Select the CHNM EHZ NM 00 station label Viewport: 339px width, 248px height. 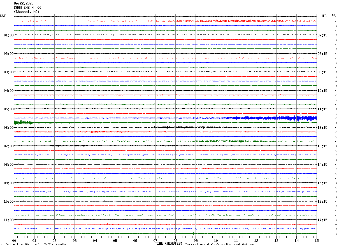tap(27, 8)
